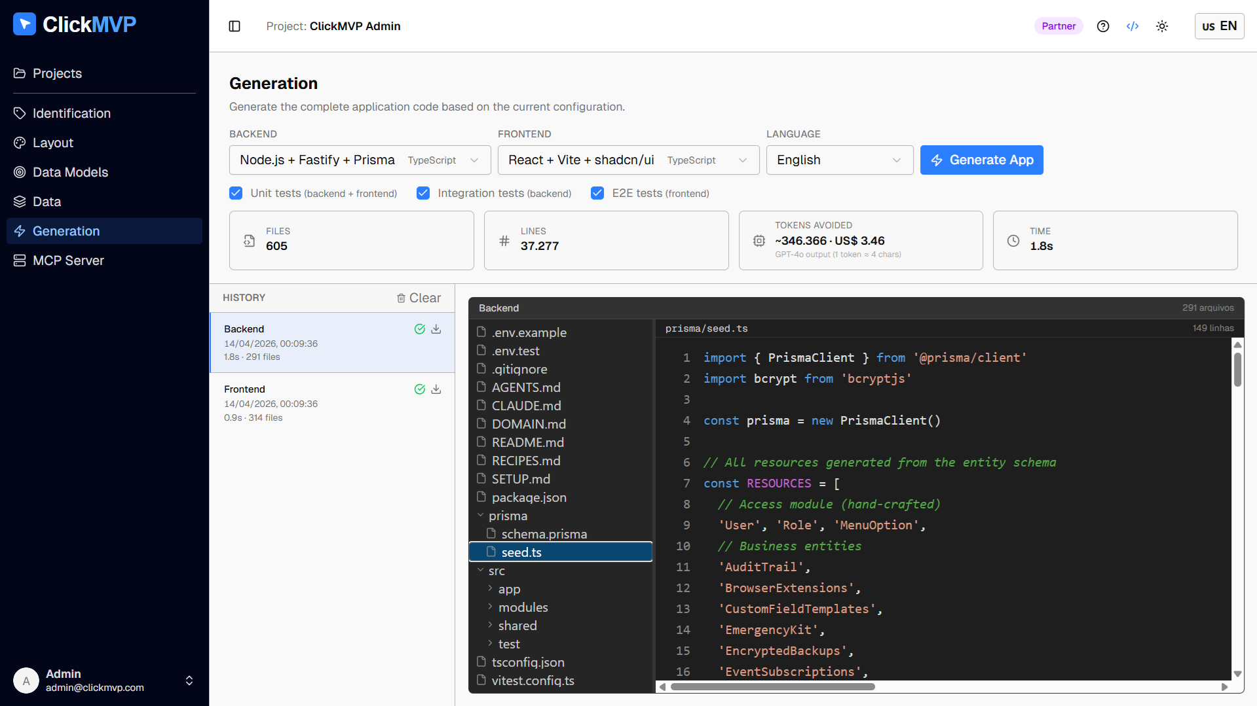Screen dimensions: 1257x706
Task: Uncheck Unit tests checkbox
Action: (236, 193)
